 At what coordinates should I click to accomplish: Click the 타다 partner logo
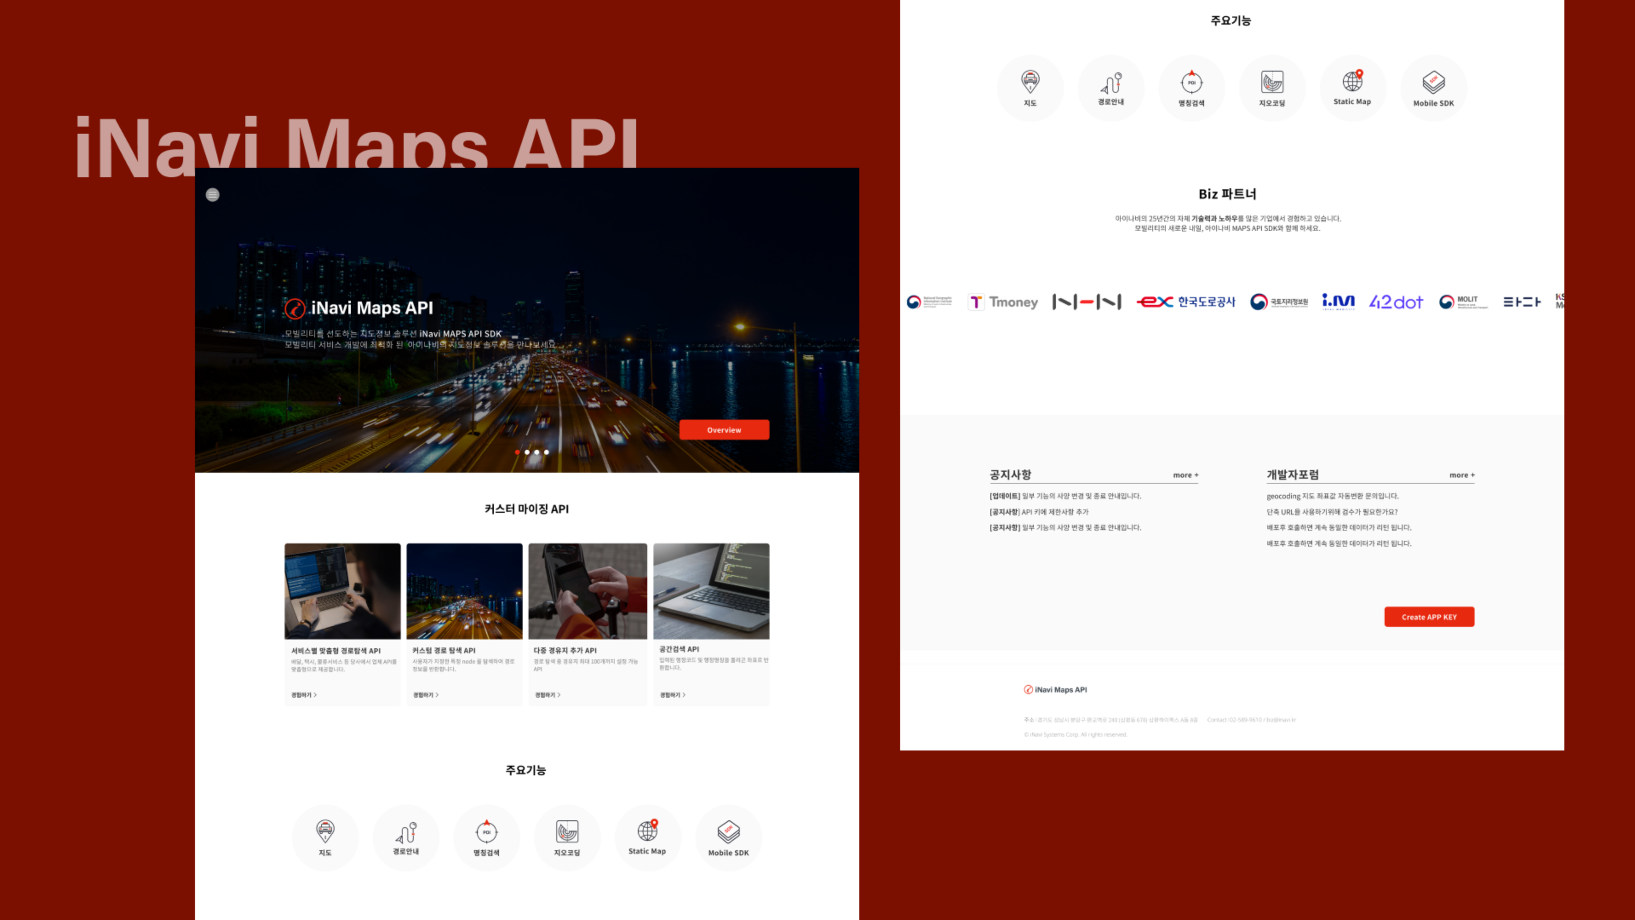(1521, 302)
